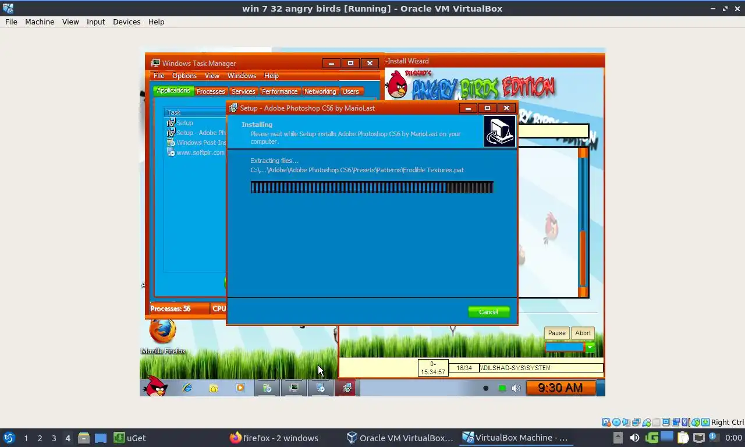Open Task Manager Windows menu
The width and height of the screenshot is (745, 447).
point(242,76)
